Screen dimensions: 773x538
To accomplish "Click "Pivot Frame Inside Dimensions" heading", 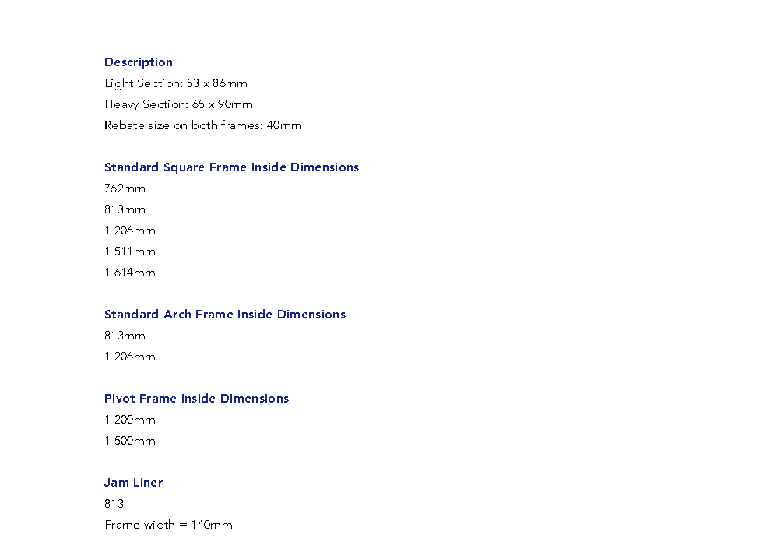I will (196, 399).
